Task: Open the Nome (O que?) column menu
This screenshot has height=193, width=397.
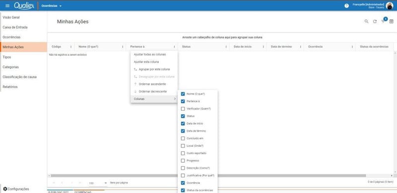Action: 123,47
